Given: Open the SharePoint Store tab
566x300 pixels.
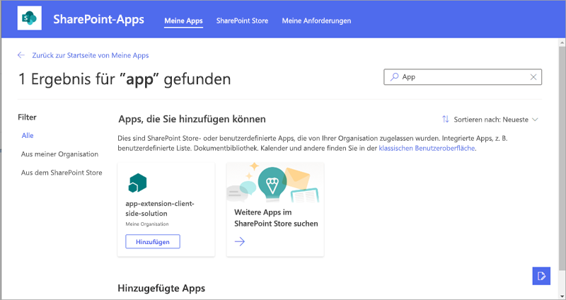Looking at the screenshot, I should 242,21.
